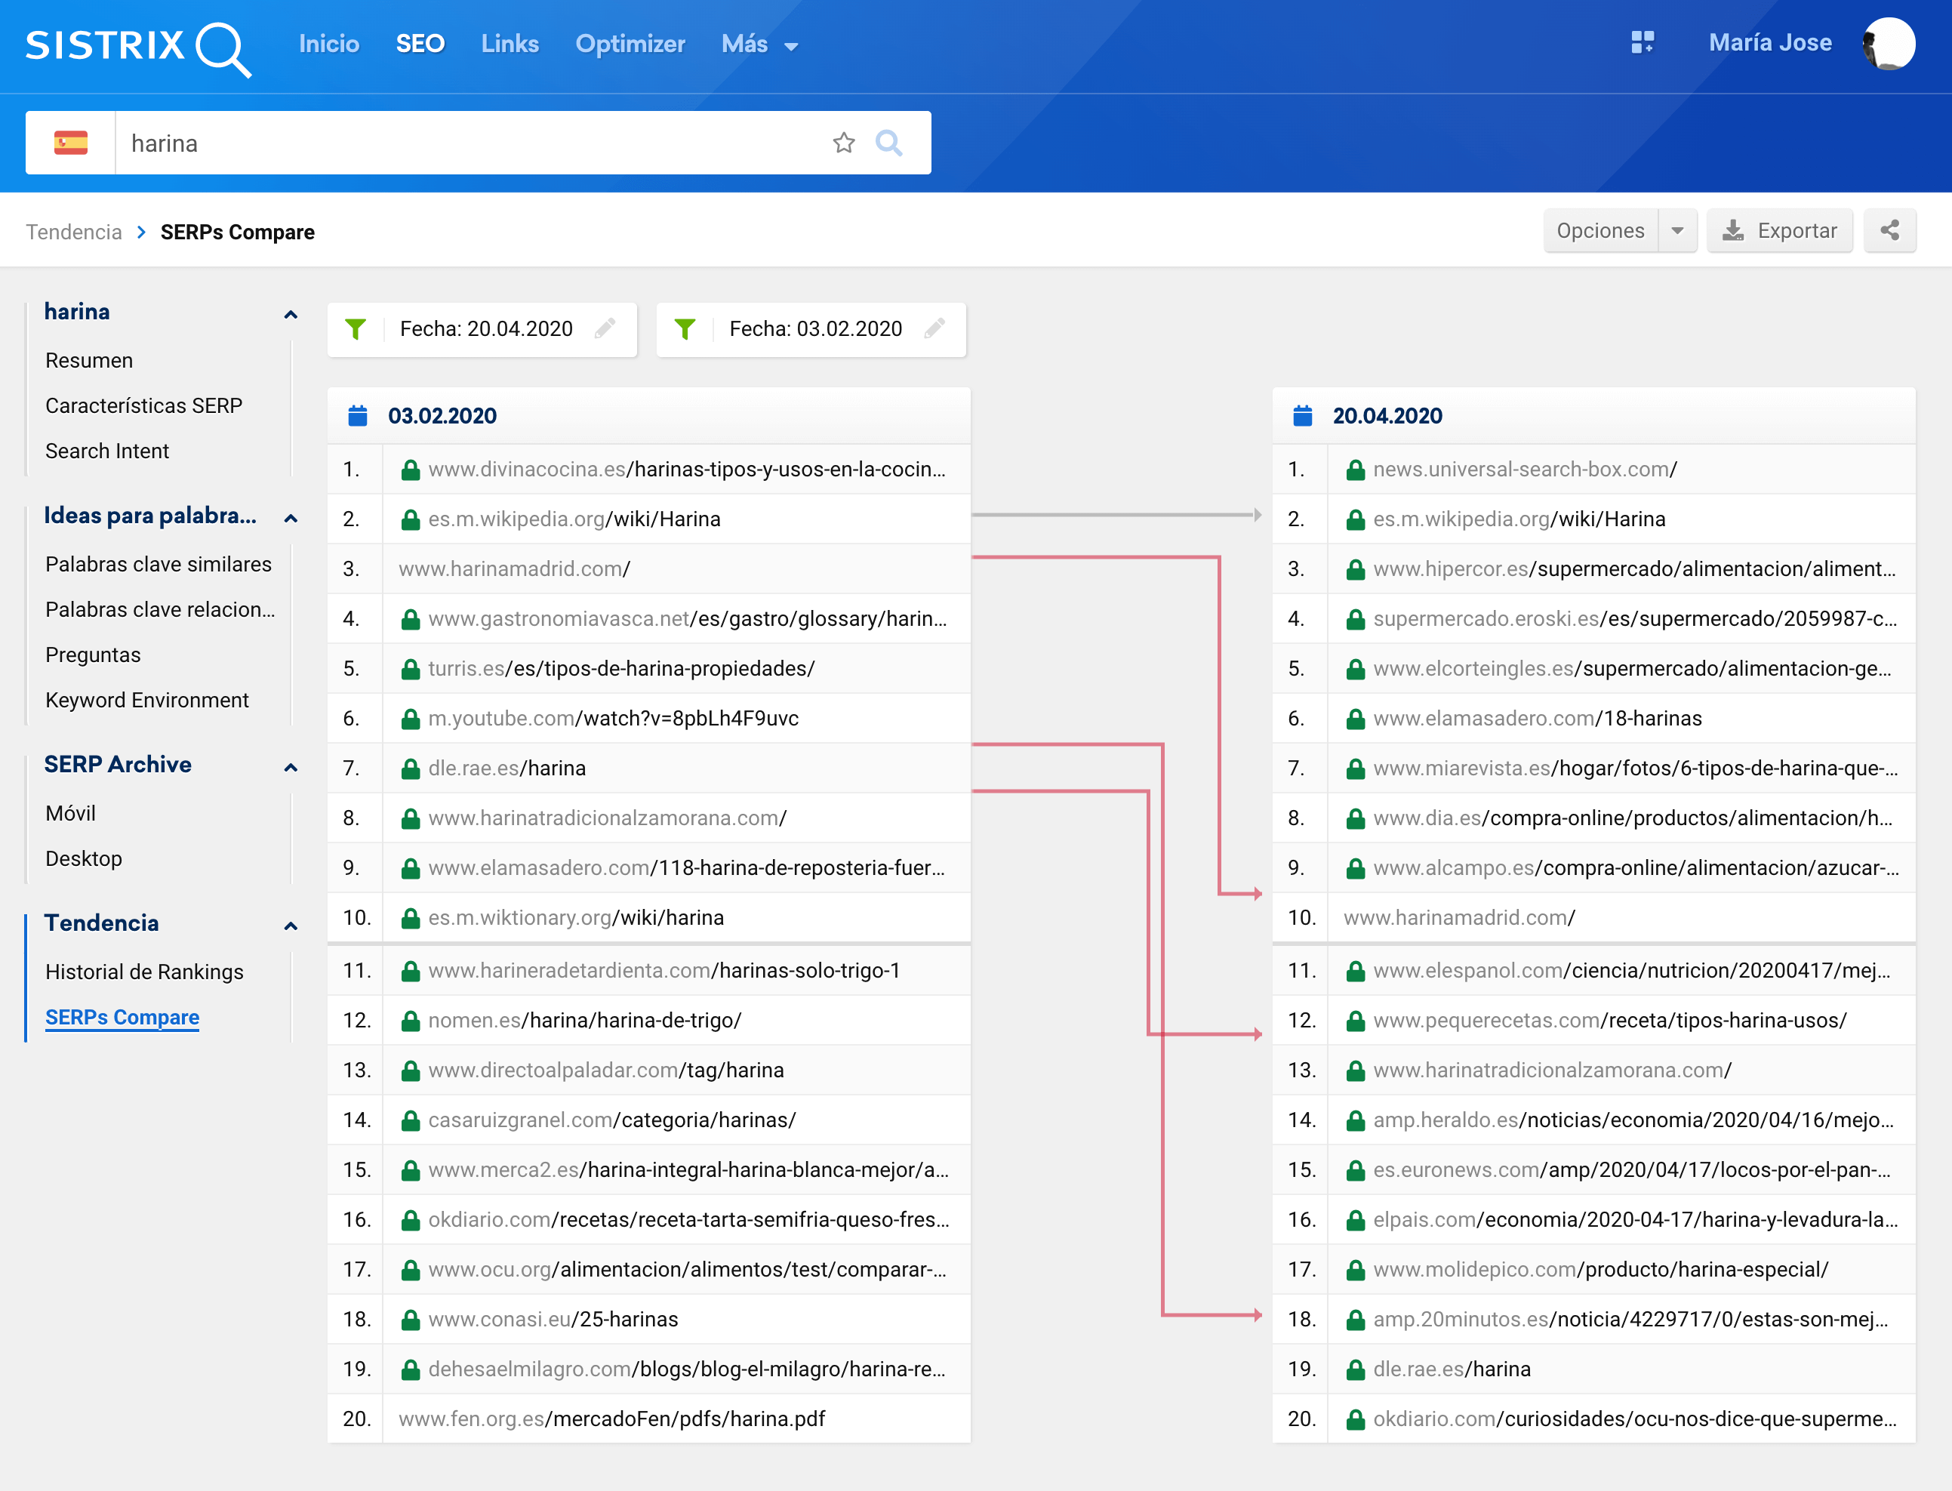Click the Spain flag country selector
Viewport: 1952px width, 1491px height.
coord(71,143)
